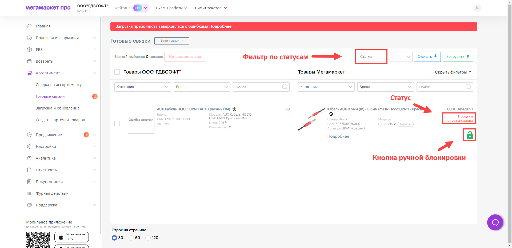Open the Лимит заказов dropdown
512x248 pixels.
211,8
